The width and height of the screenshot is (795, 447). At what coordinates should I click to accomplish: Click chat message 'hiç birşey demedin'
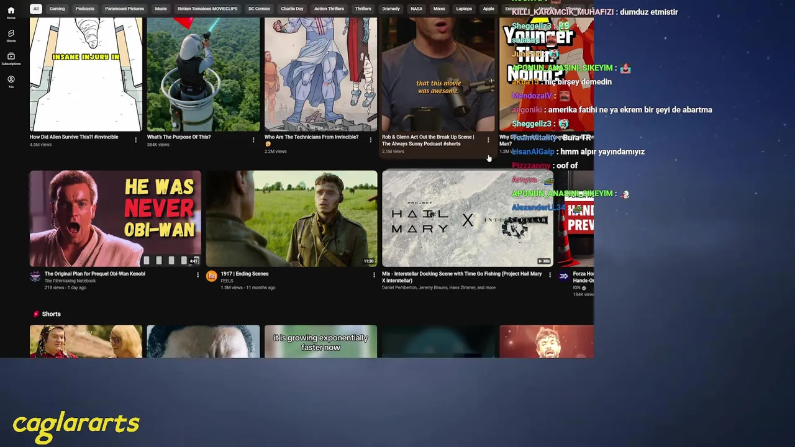pos(578,82)
